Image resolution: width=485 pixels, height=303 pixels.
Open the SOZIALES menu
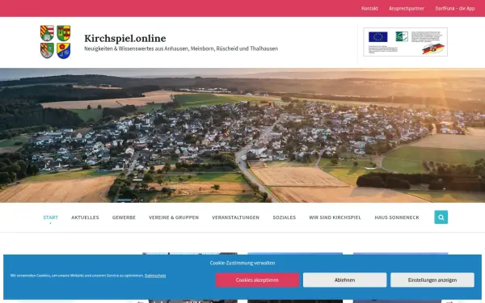tap(285, 217)
